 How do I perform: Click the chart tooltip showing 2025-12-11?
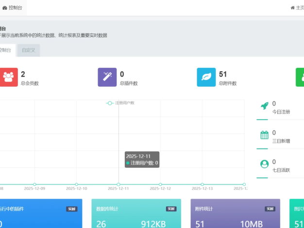tap(142, 160)
